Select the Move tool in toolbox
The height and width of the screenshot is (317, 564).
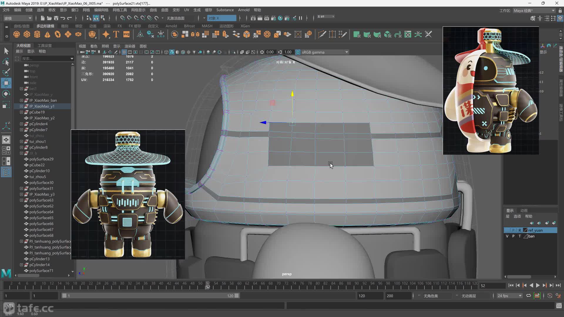click(6, 83)
